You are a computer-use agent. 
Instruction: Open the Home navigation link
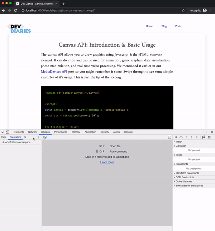pos(149,26)
